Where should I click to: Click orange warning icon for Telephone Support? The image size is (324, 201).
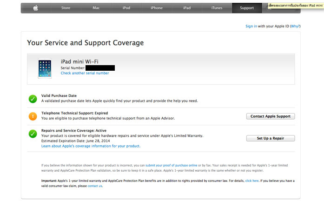(33, 116)
